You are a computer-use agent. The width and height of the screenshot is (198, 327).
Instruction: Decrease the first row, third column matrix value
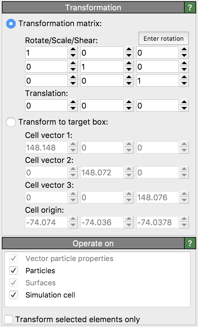(184, 56)
